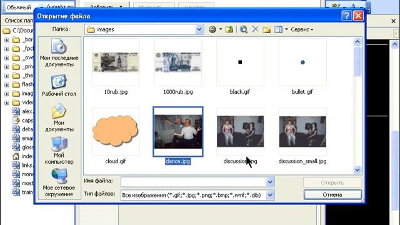Select the mone page in folder list

(22, 174)
